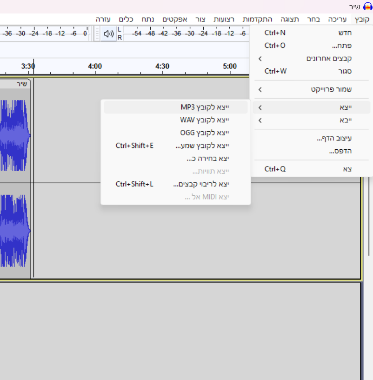Choose צא (Exit) Ctrl+Q
The width and height of the screenshot is (373, 380).
pos(312,169)
